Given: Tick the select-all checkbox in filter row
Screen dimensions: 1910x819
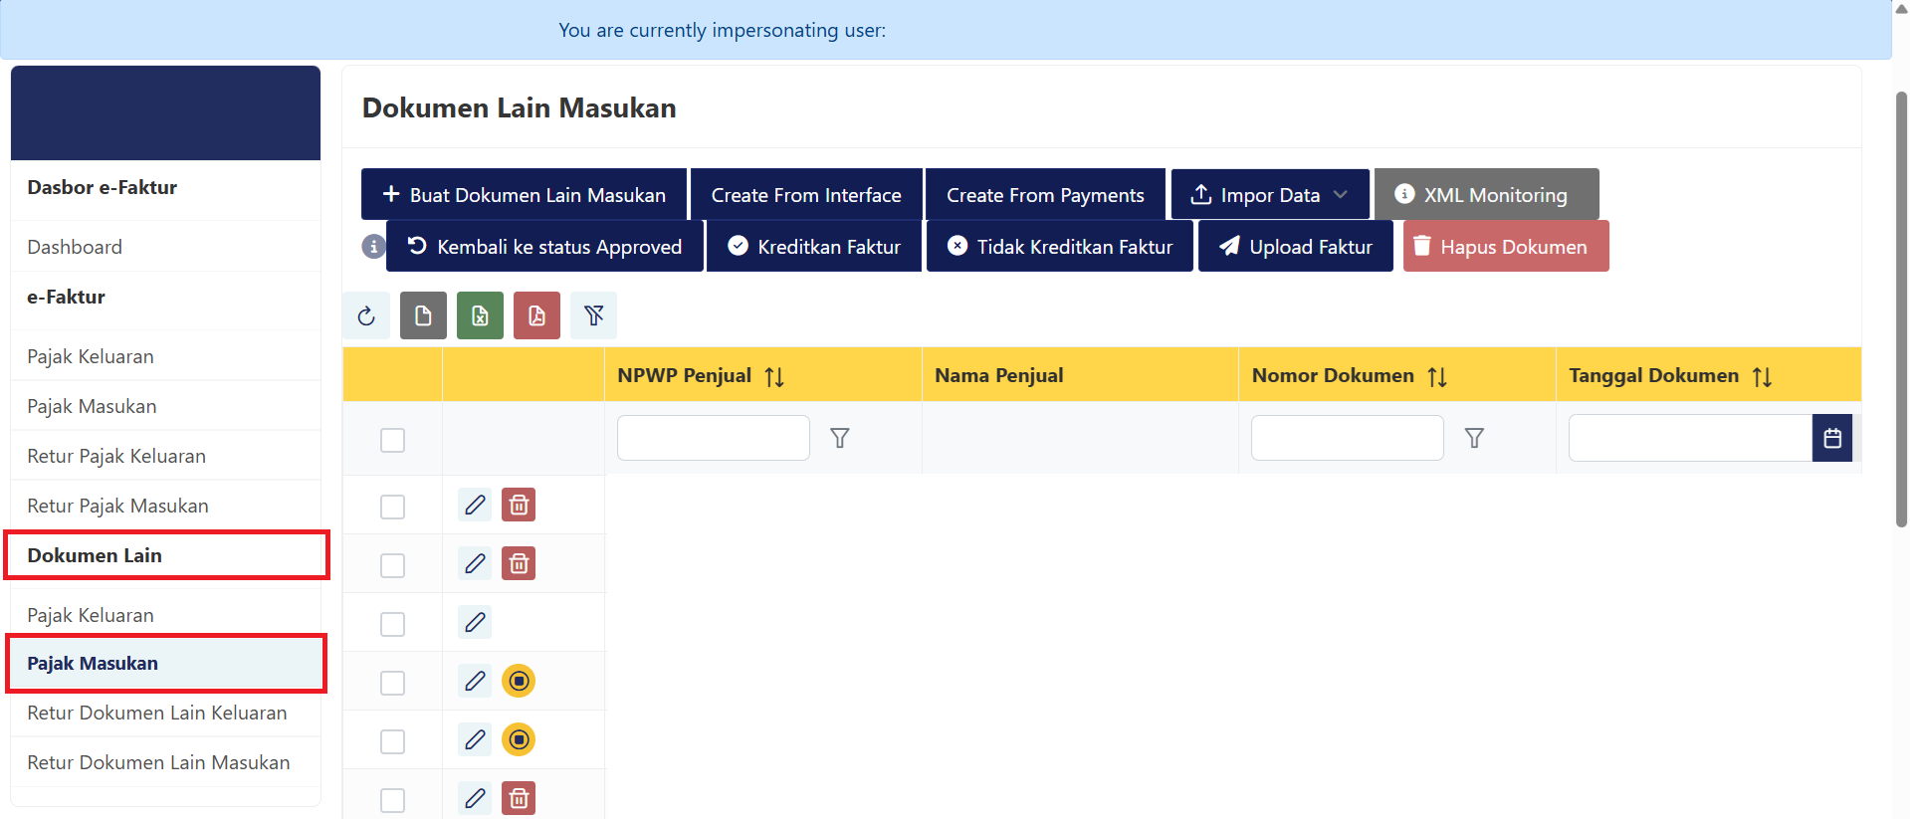Looking at the screenshot, I should pos(392,440).
